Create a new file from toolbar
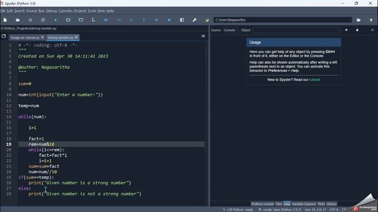The width and height of the screenshot is (378, 212). [x=5, y=20]
